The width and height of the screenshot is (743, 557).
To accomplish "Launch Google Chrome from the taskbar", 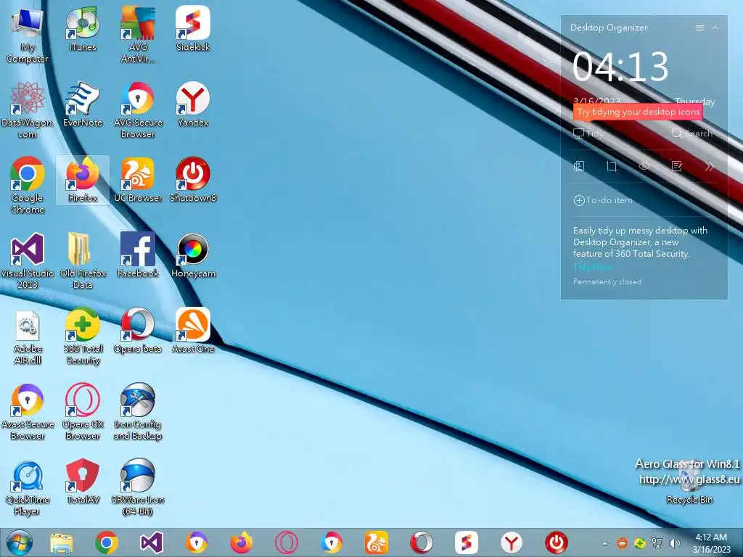I will 106,542.
